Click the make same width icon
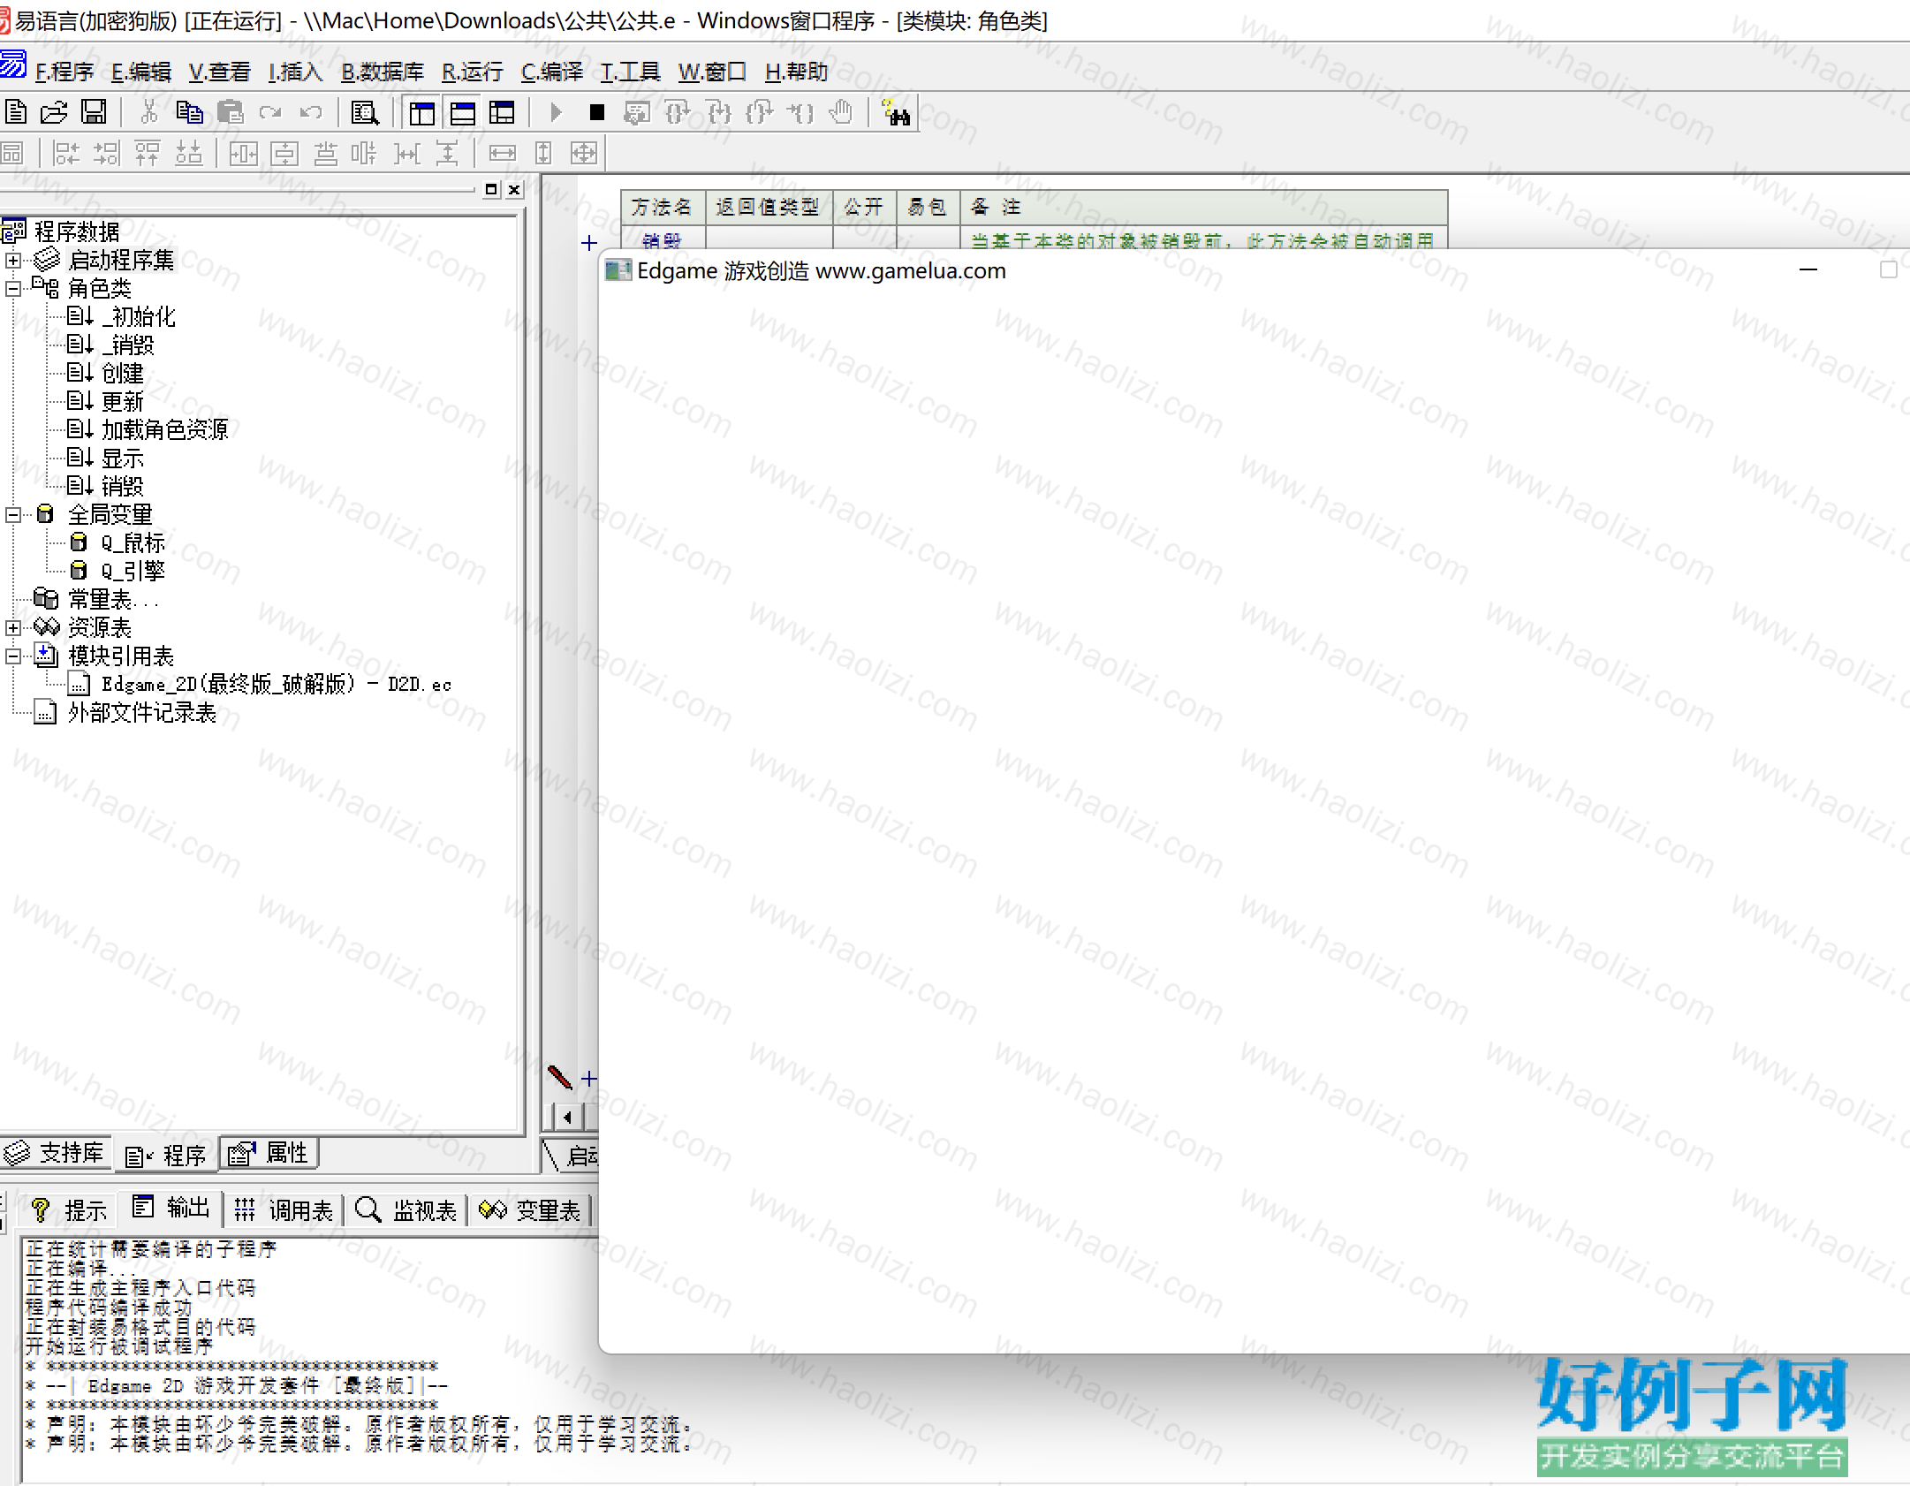The width and height of the screenshot is (1910, 1486). [x=503, y=154]
